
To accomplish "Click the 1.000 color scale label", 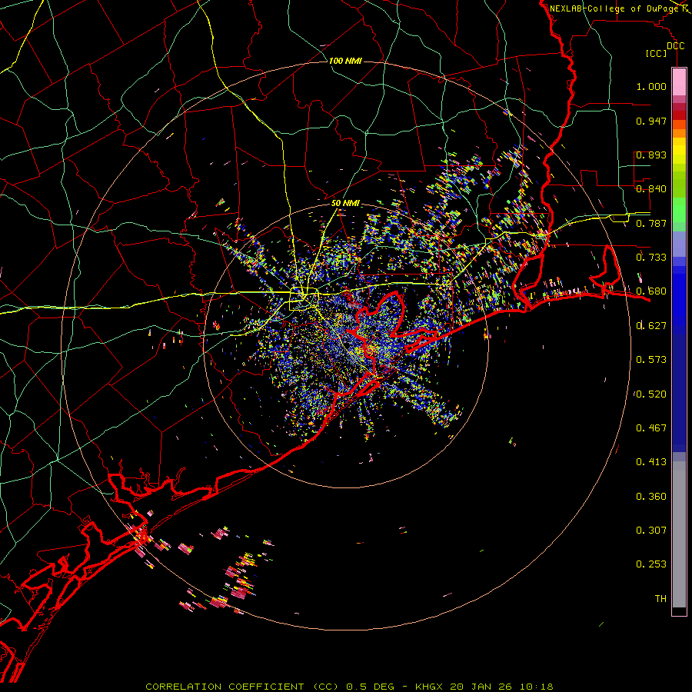I will [651, 86].
